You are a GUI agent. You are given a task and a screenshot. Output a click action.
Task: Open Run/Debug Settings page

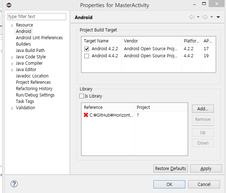pyautogui.click(x=35, y=95)
